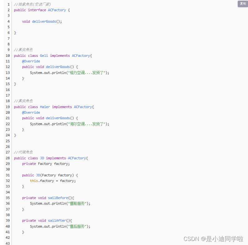
Task: Click 'private Factory factory;' field line
Action: tap(46, 164)
